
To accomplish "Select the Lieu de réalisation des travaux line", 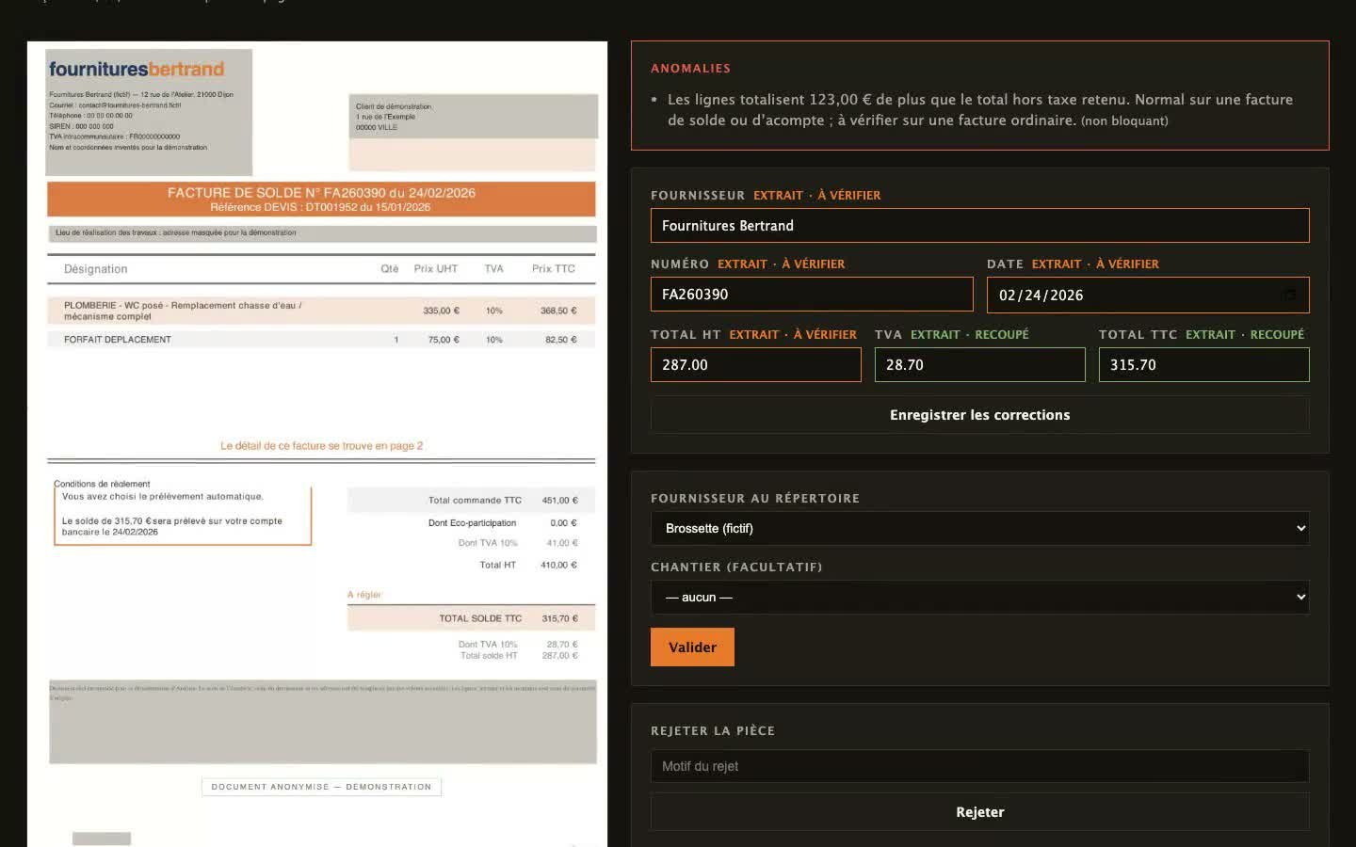I will (175, 232).
